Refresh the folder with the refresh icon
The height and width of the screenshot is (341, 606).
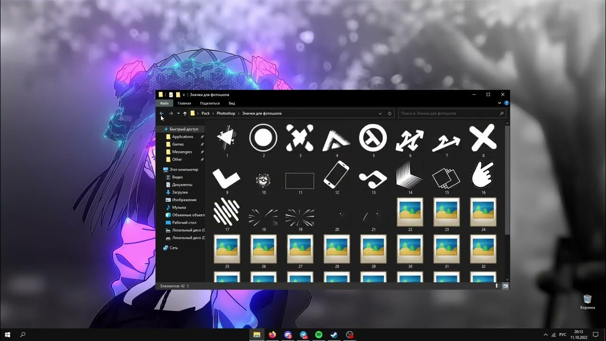coord(390,114)
